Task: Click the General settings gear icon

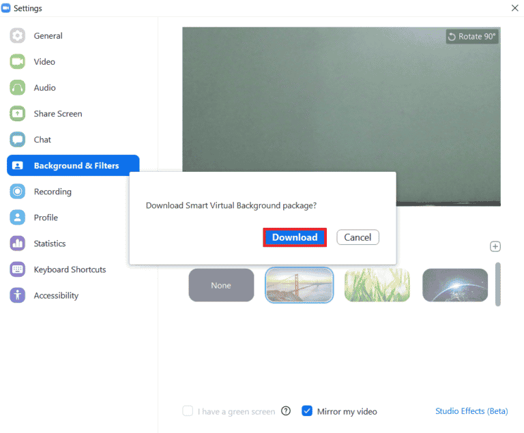Action: pyautogui.click(x=17, y=35)
